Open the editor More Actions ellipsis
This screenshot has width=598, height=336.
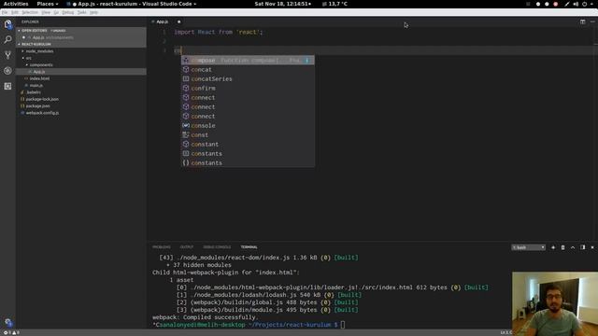click(x=592, y=21)
